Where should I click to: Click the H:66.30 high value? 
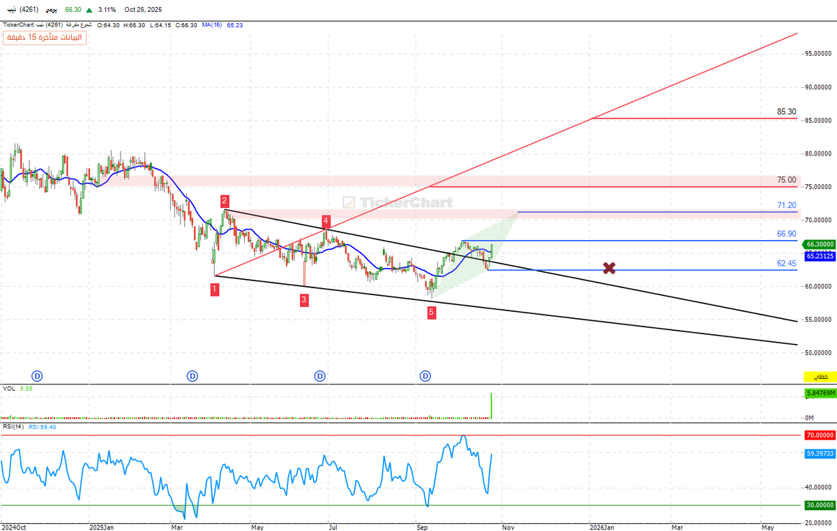pyautogui.click(x=134, y=24)
